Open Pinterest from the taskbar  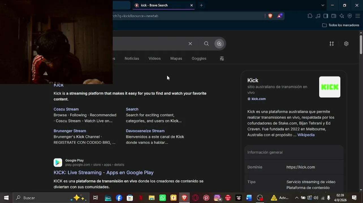(206, 198)
